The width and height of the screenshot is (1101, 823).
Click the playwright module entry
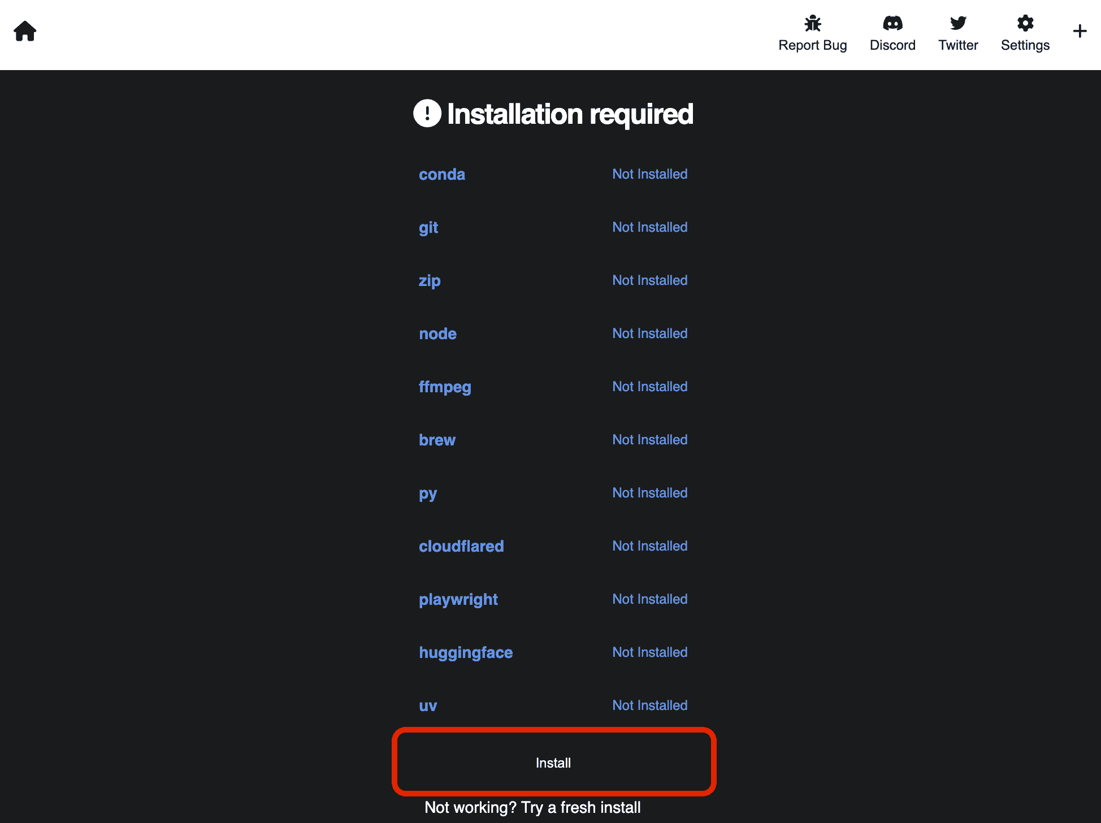click(x=458, y=599)
